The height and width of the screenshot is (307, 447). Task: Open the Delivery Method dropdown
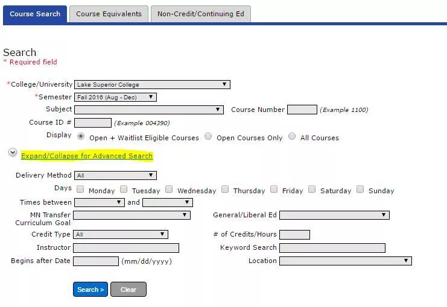pos(115,176)
